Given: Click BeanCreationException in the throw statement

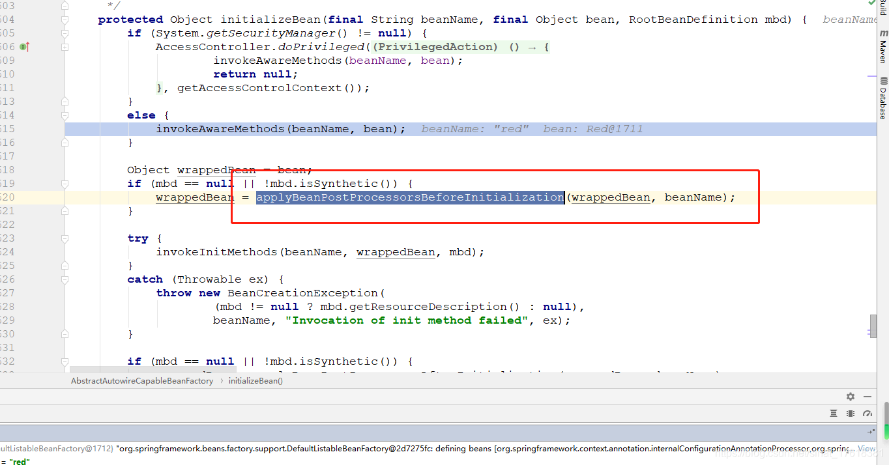Looking at the screenshot, I should click(302, 293).
